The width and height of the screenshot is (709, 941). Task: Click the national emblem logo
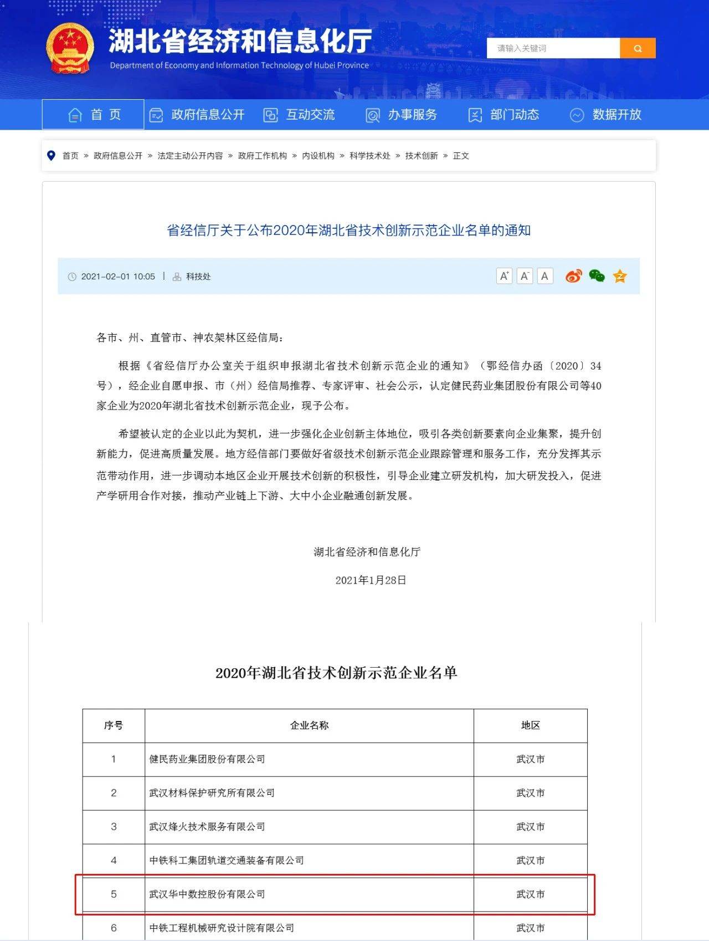point(70,48)
